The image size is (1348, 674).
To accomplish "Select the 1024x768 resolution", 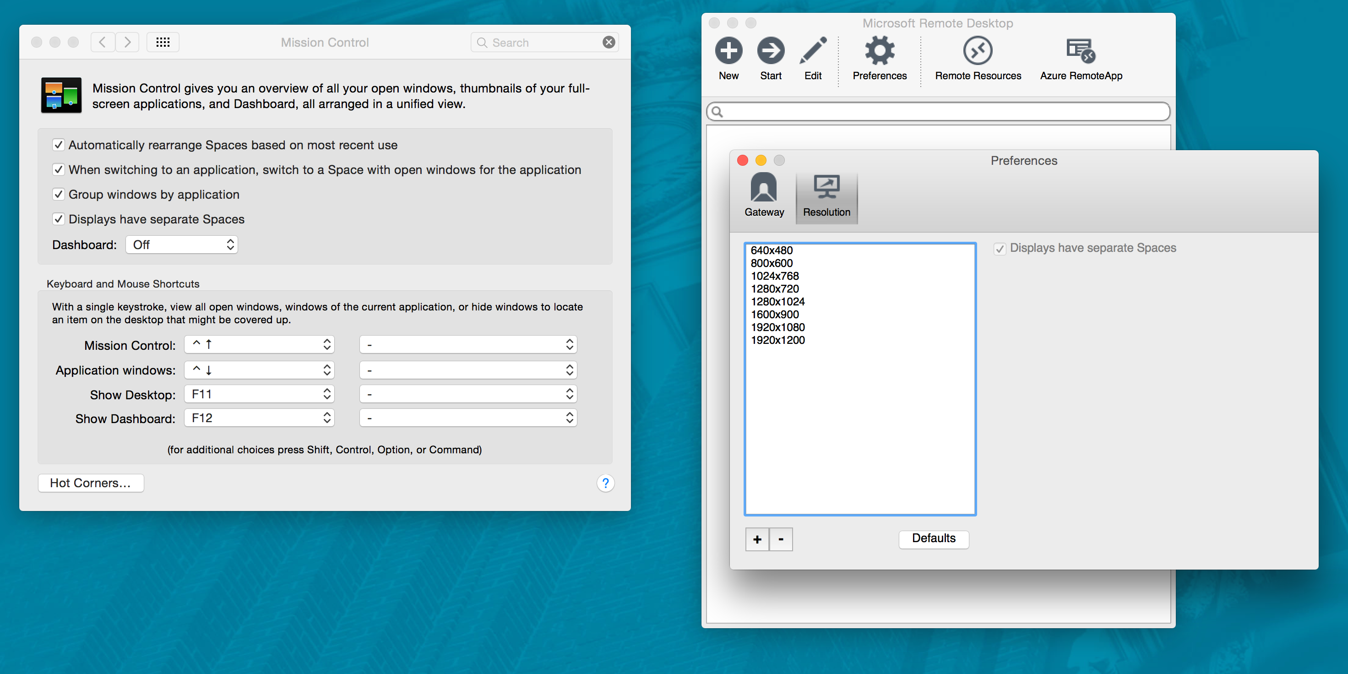I will [860, 276].
